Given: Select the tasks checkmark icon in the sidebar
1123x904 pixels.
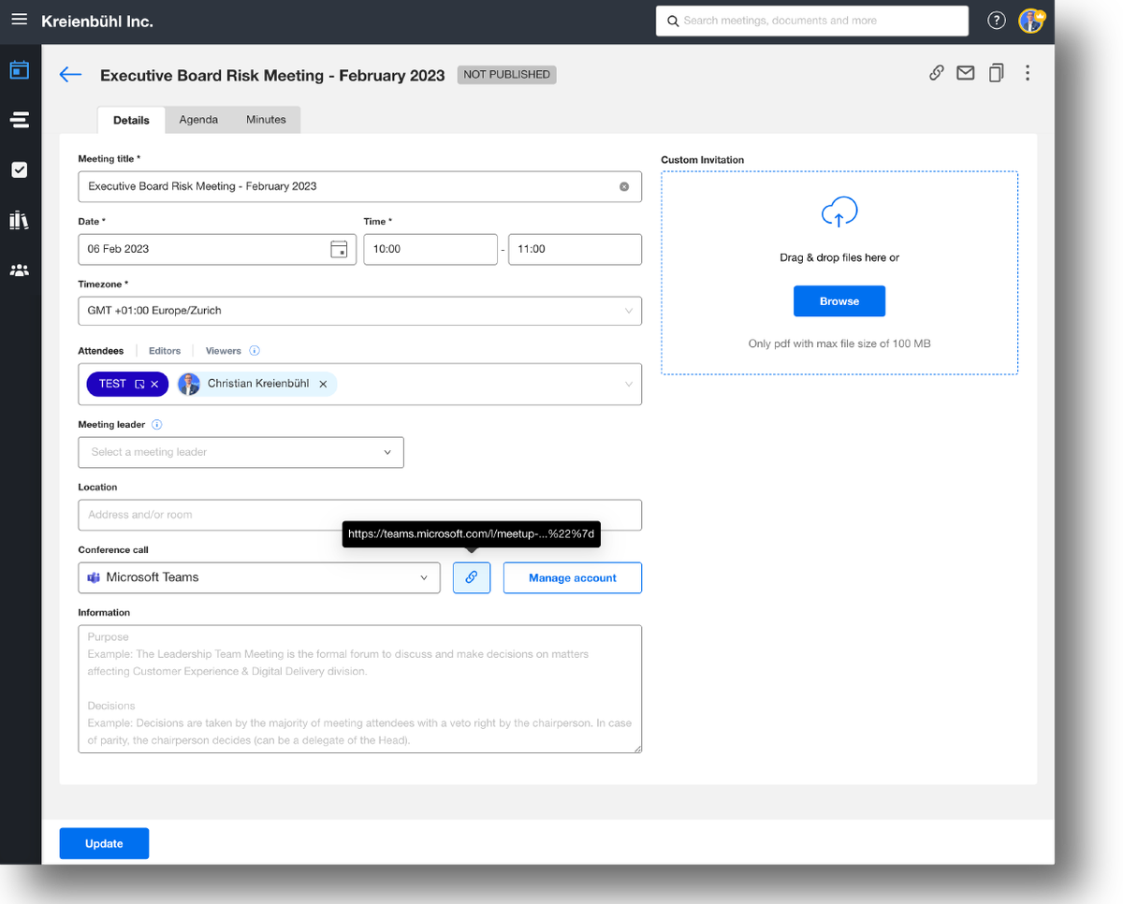Looking at the screenshot, I should 20,169.
